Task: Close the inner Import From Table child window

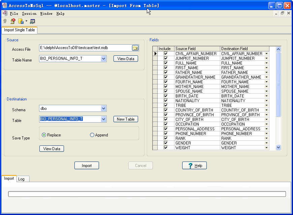Action: [289, 13]
